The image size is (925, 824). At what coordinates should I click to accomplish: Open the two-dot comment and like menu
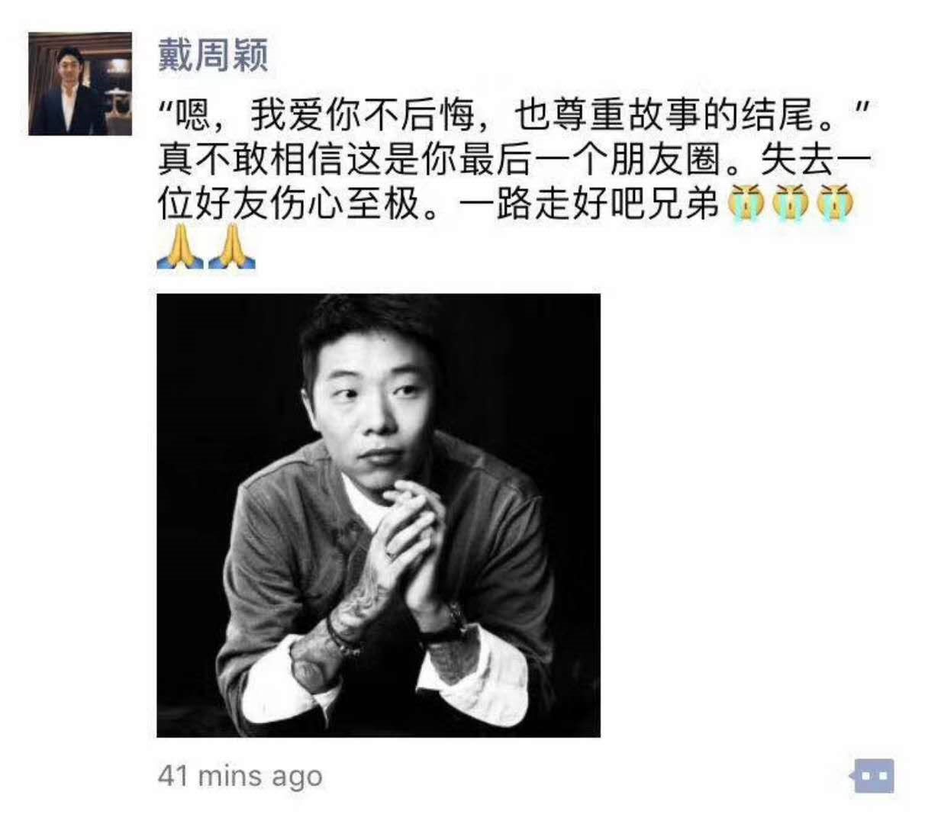[x=872, y=777]
